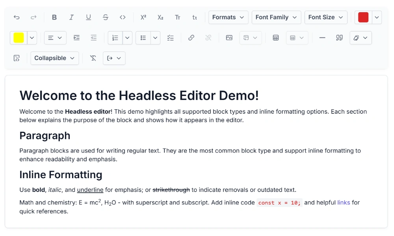Image resolution: width=394 pixels, height=236 pixels.
Task: Click the inline code 'const x = 10;'
Action: point(279,203)
